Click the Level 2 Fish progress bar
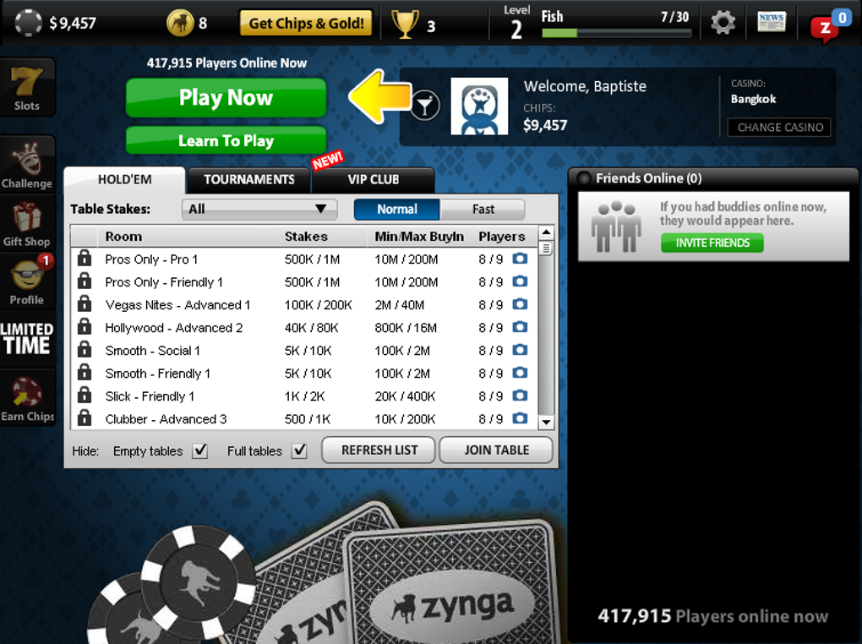862x644 pixels. (616, 33)
